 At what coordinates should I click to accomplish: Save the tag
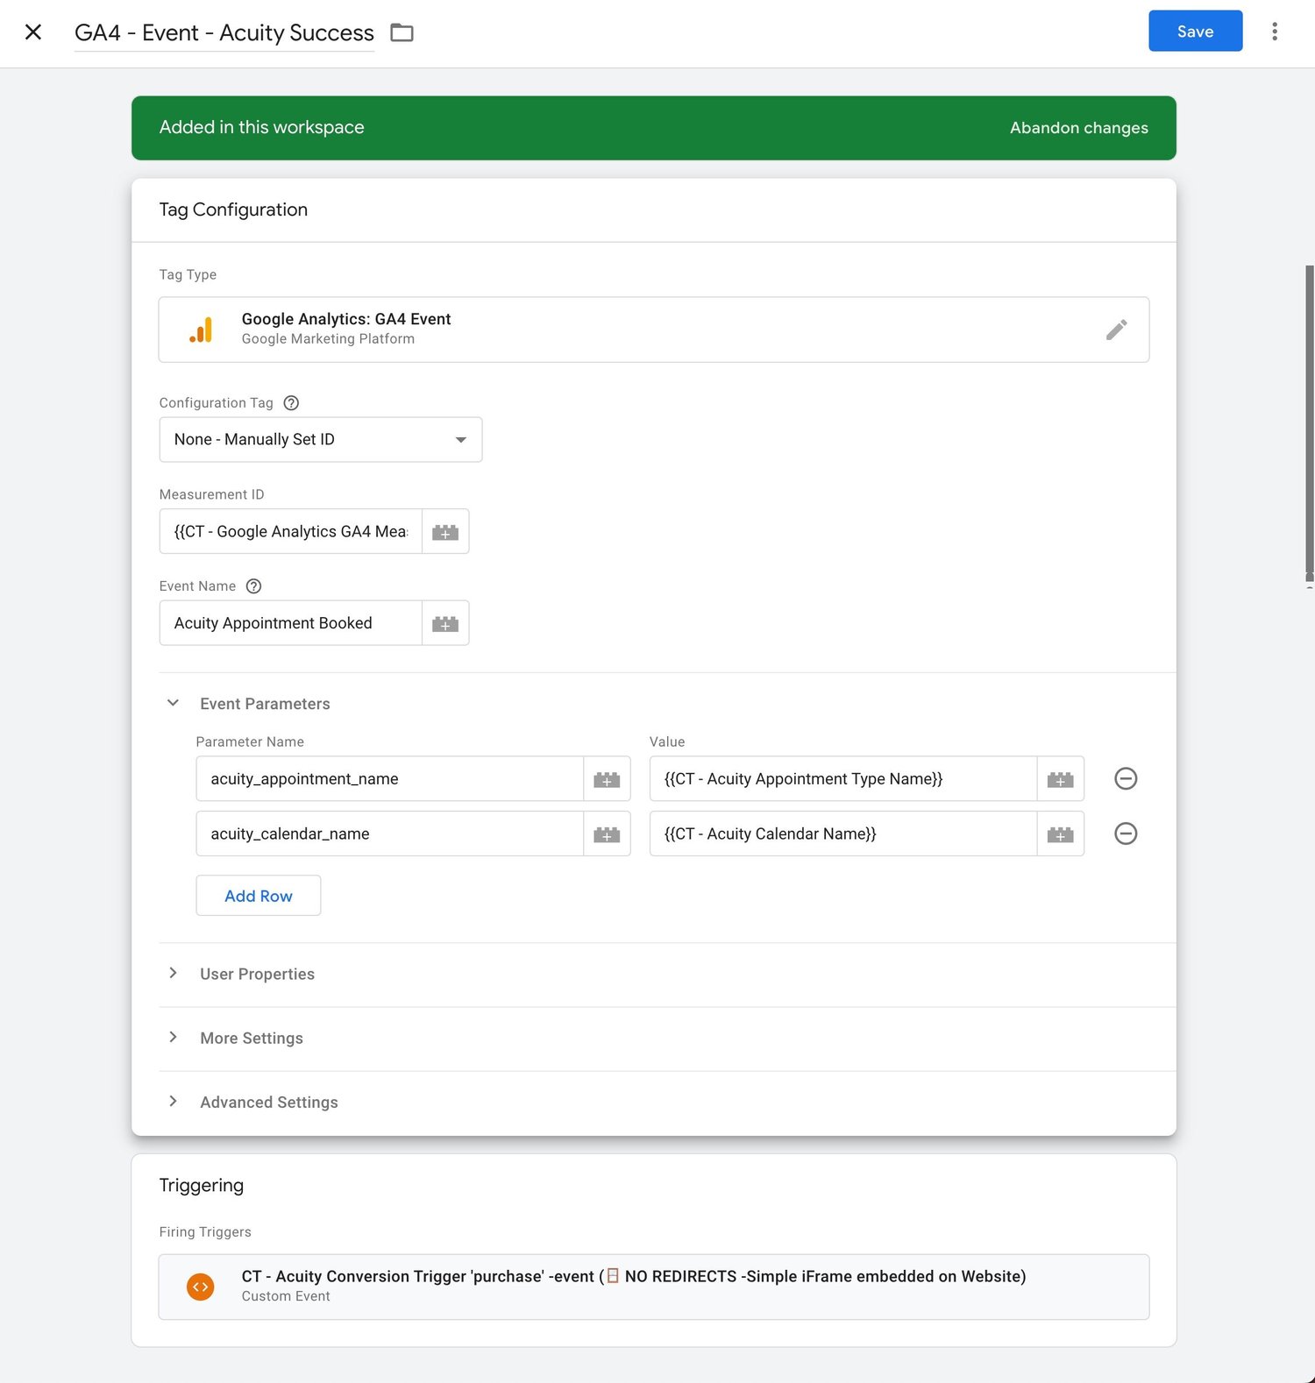[x=1195, y=31]
